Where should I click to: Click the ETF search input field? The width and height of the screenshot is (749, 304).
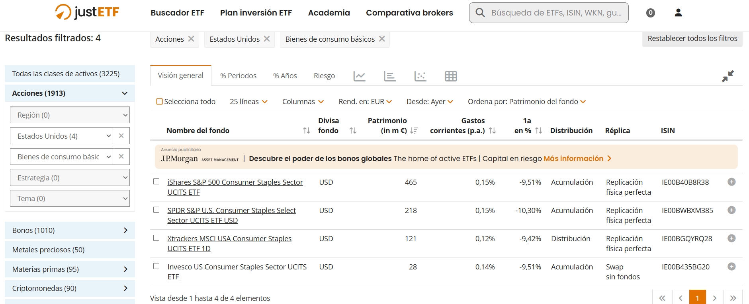click(556, 13)
